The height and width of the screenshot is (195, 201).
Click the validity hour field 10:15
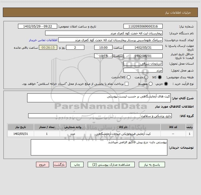click(x=103, y=56)
